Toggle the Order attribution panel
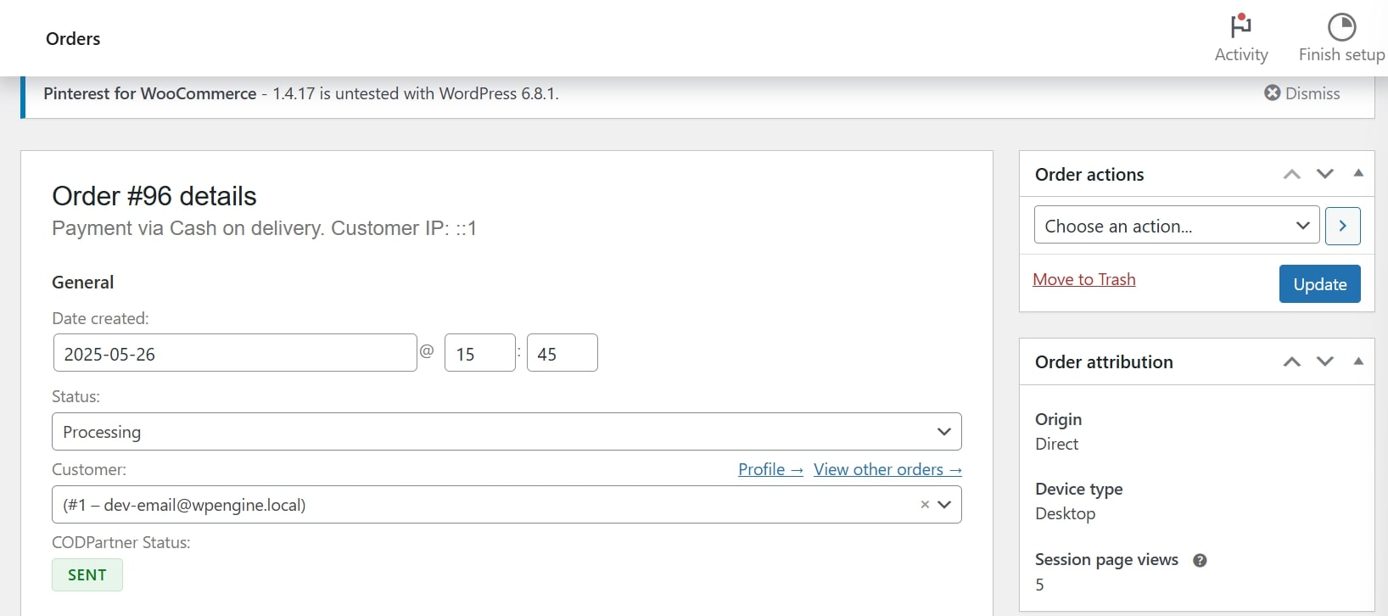 pos(1358,361)
